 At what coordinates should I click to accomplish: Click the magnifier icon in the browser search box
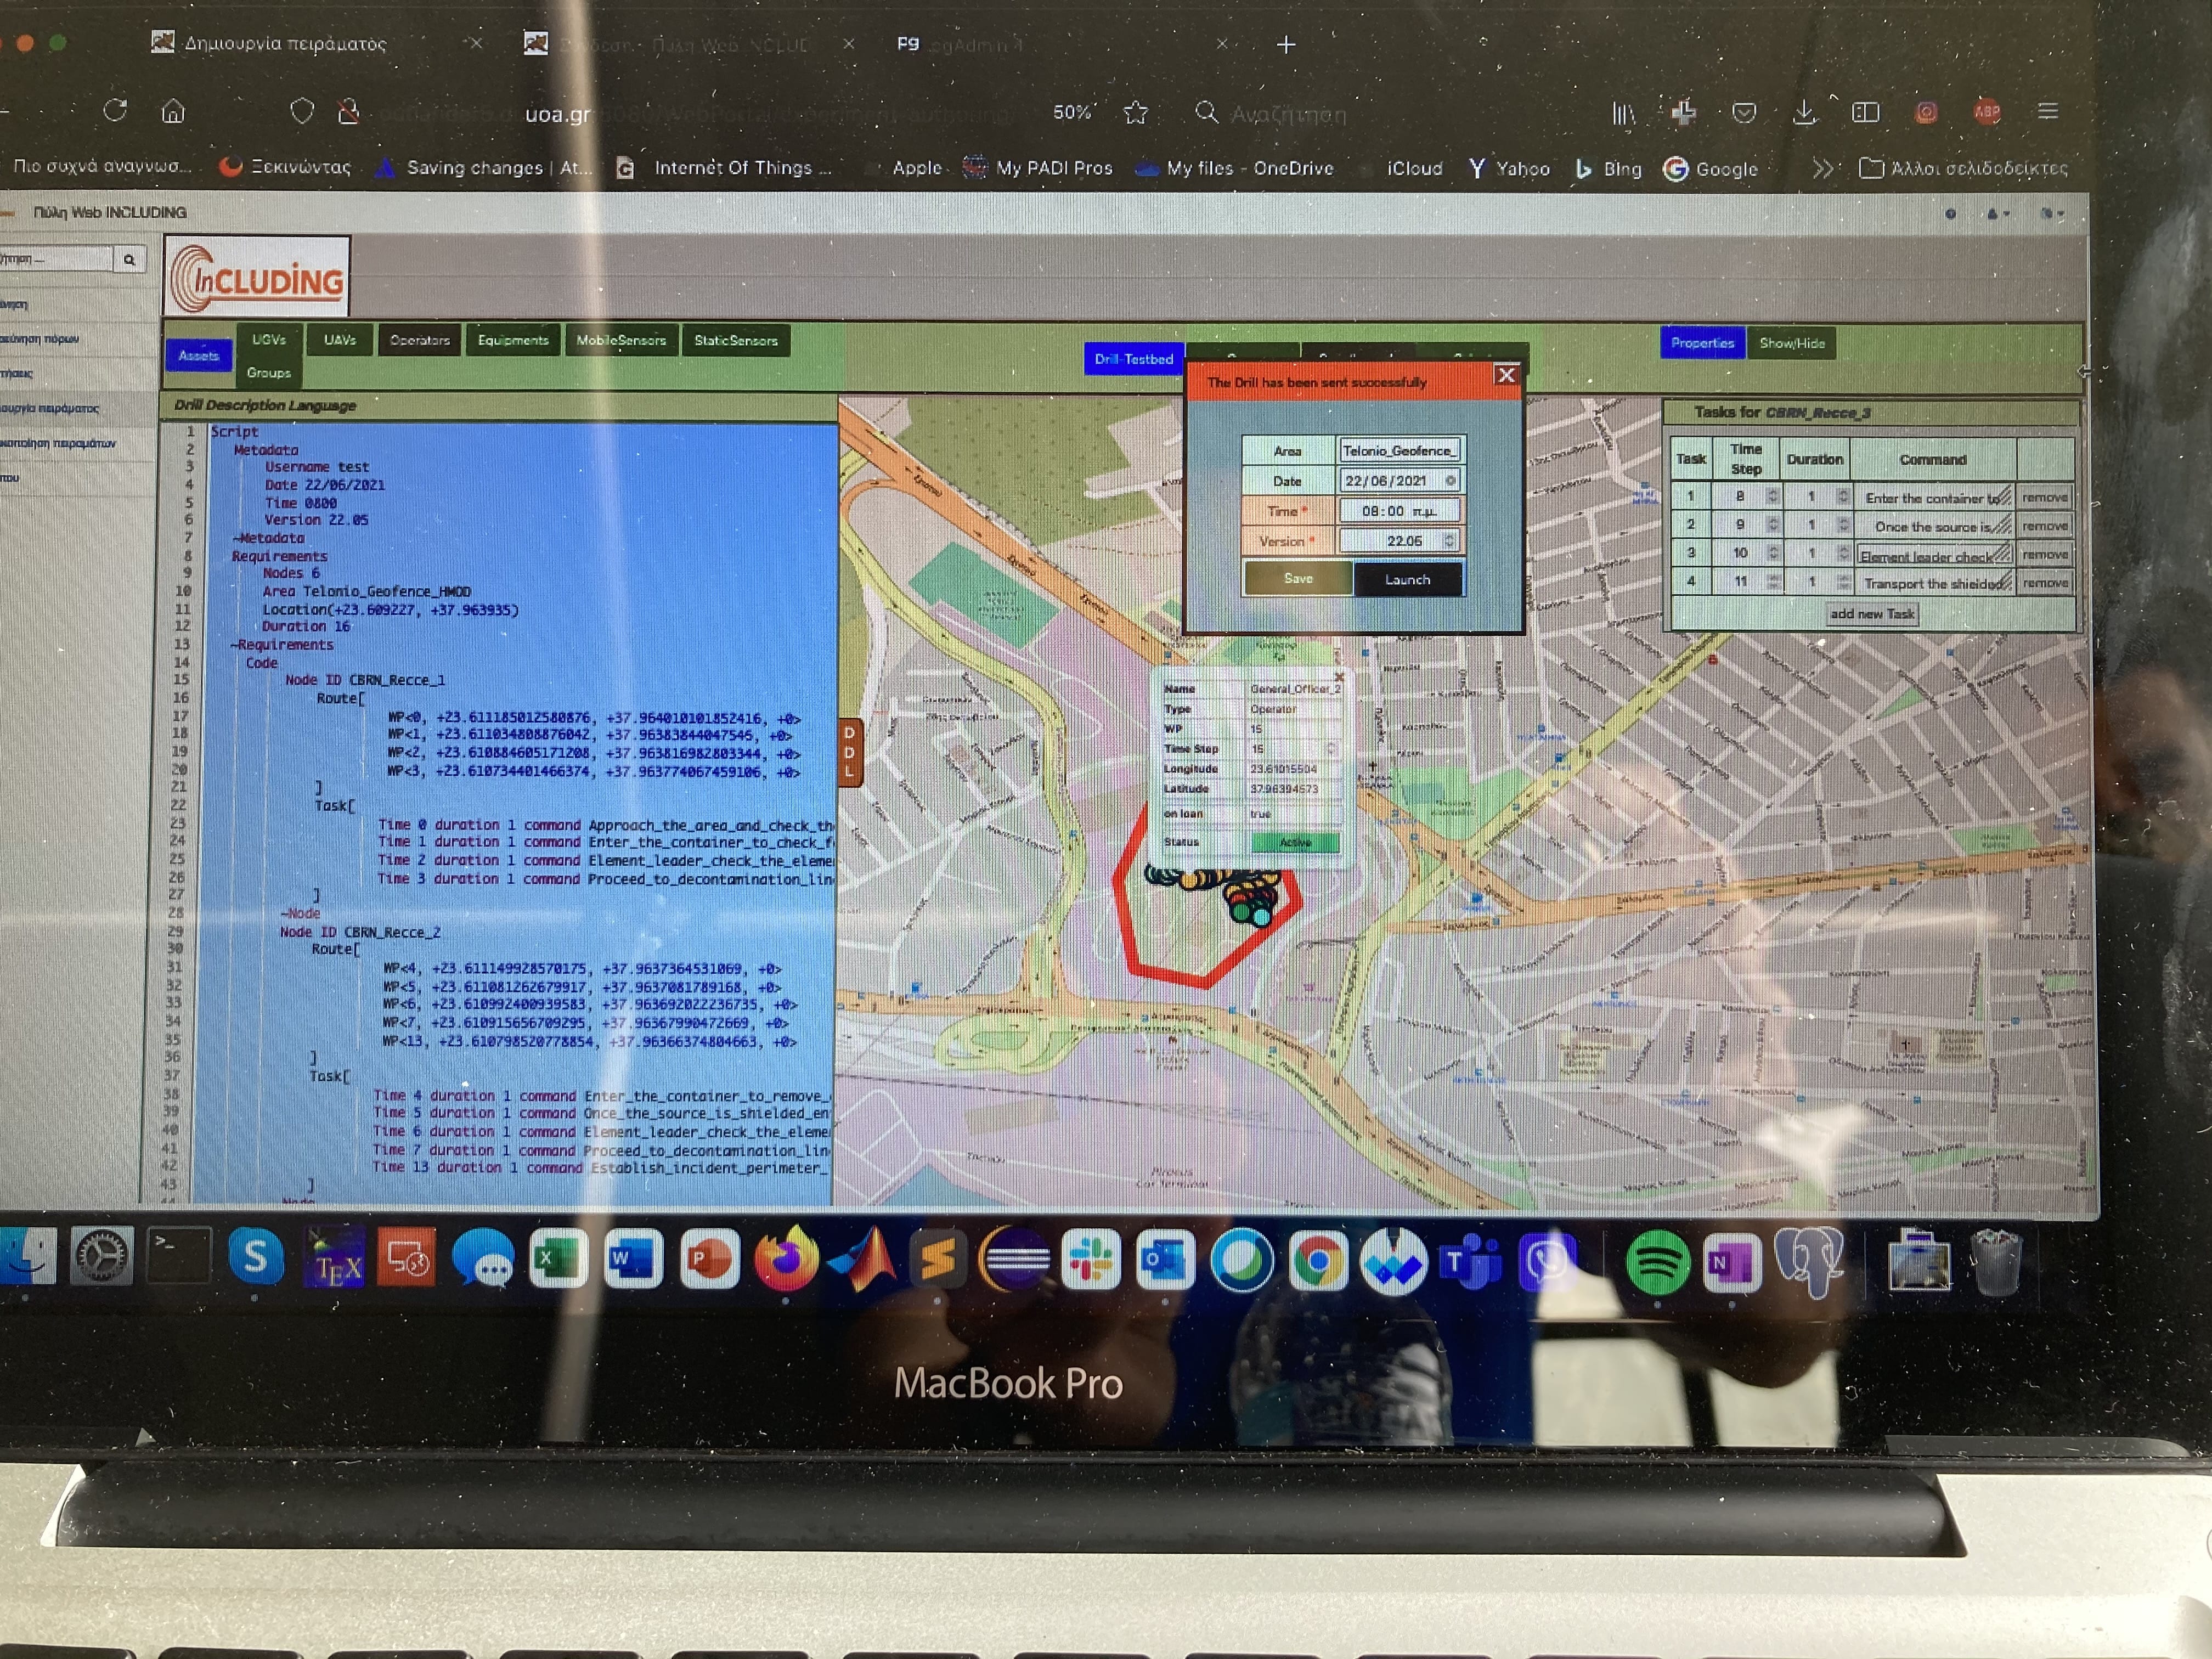1207,112
